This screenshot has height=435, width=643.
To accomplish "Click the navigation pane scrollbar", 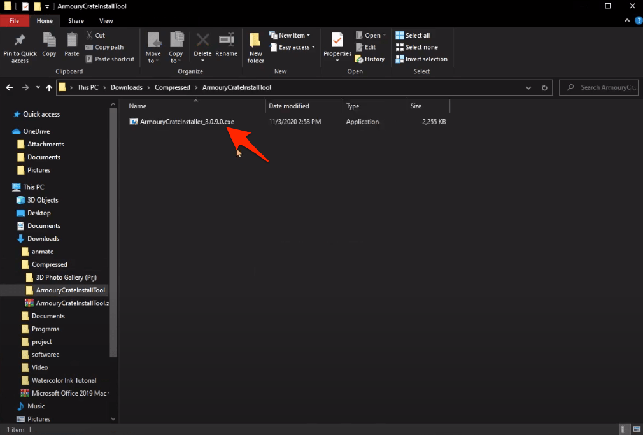I will click(113, 232).
